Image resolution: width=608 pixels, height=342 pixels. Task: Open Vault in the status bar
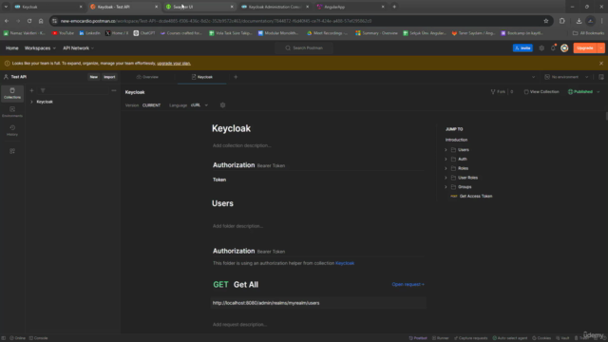562,338
